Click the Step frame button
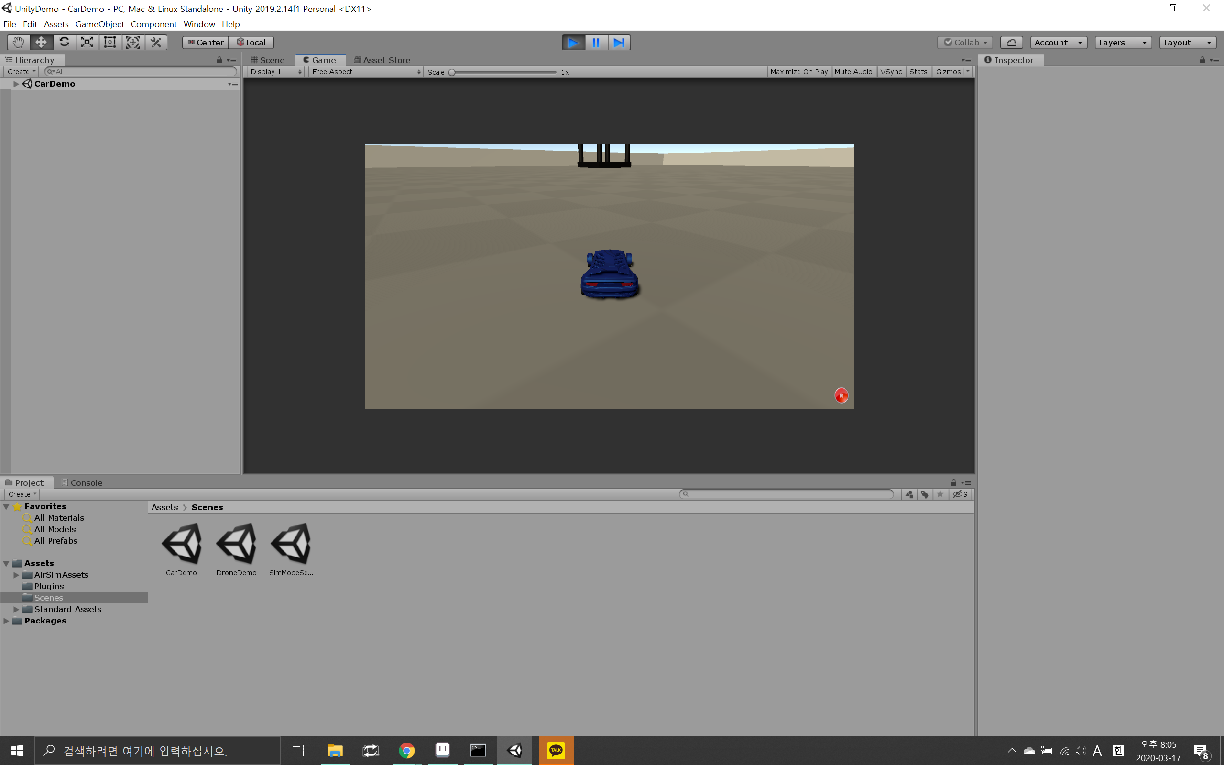Image resolution: width=1224 pixels, height=765 pixels. [x=619, y=43]
